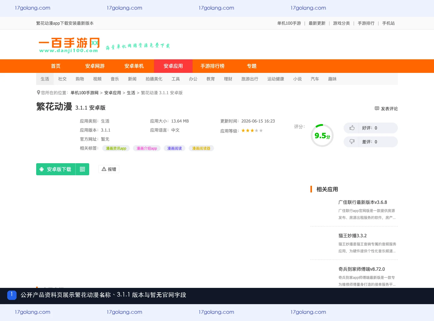This screenshot has width=434, height=321.
Task: Open related app 广佳联行最新版本v3.6.8
Action: (x=363, y=202)
